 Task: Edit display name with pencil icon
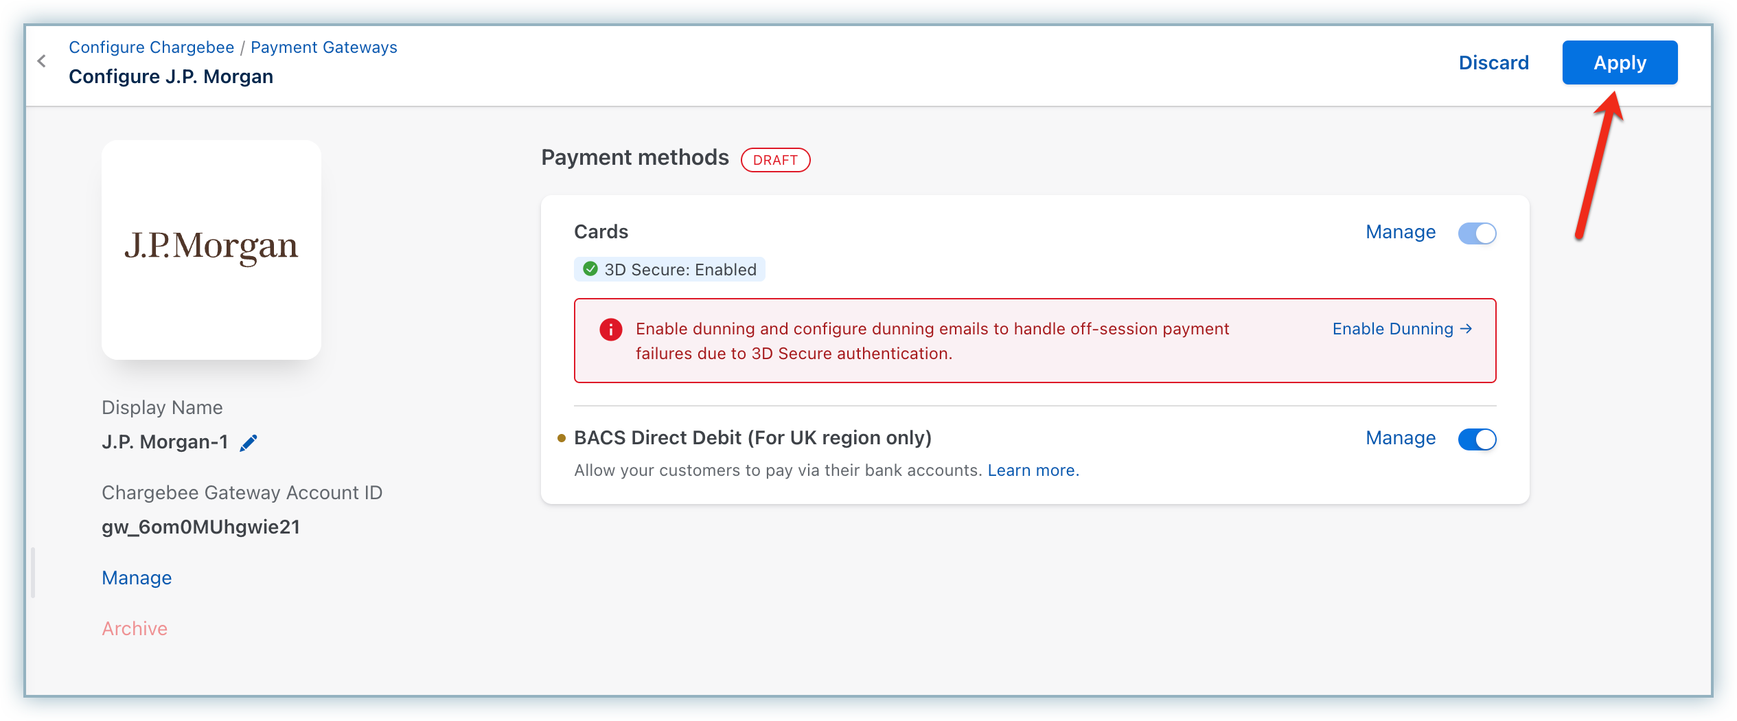[x=249, y=443]
